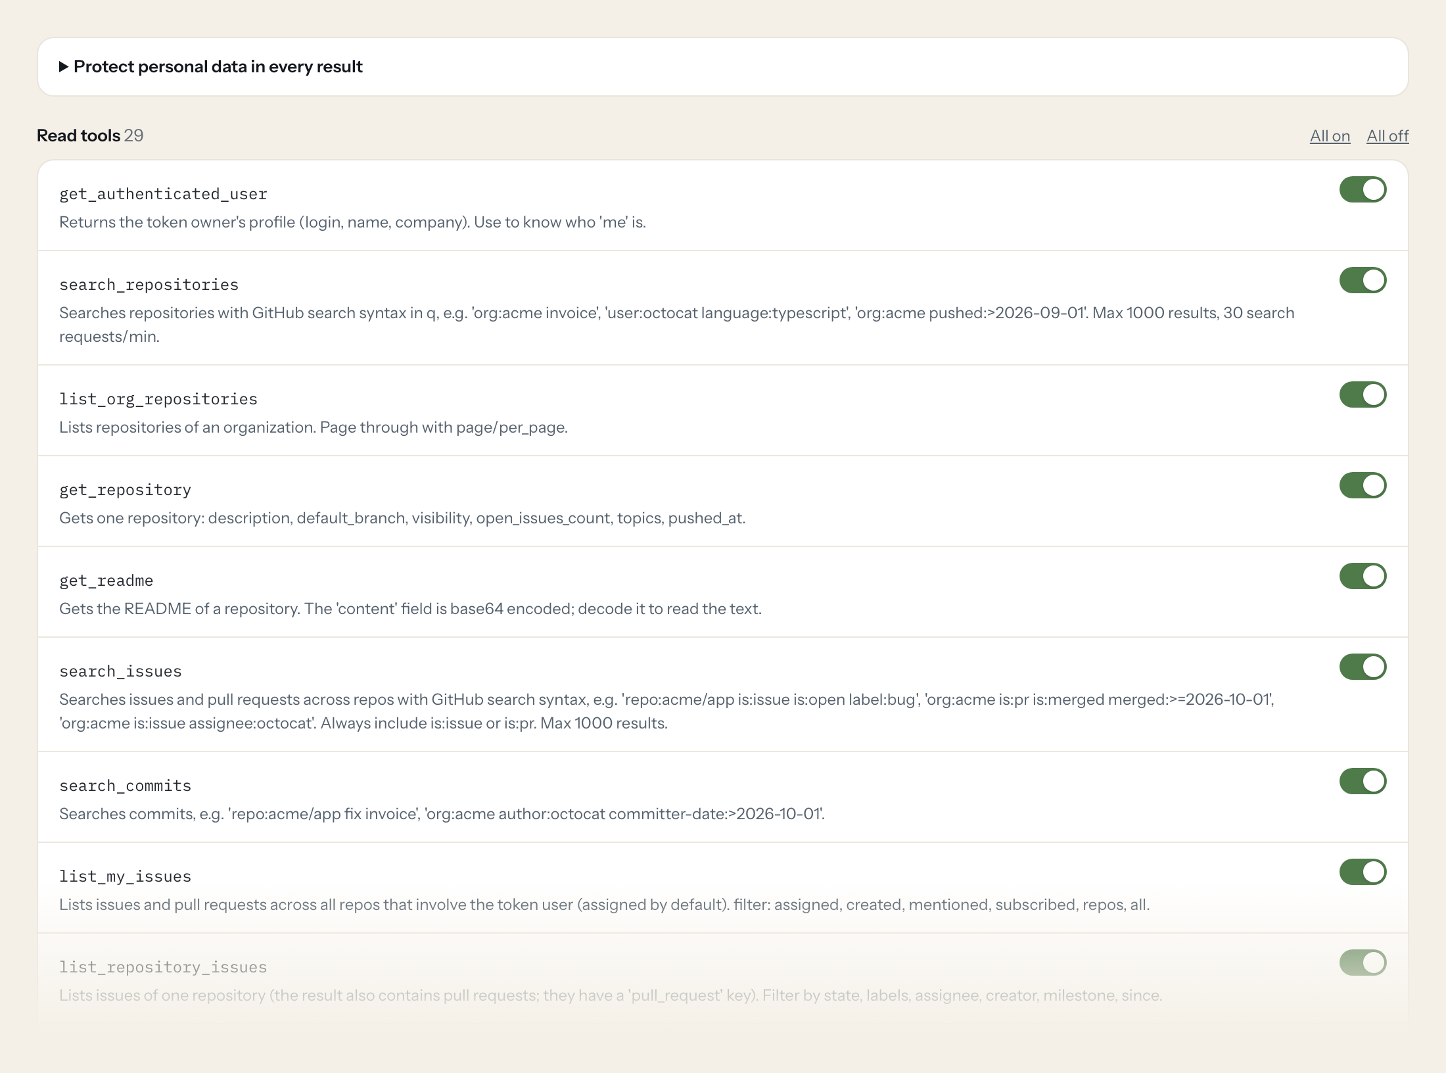1446x1073 pixels.
Task: Click the get_authenticated_user tool name
Action: 163,194
